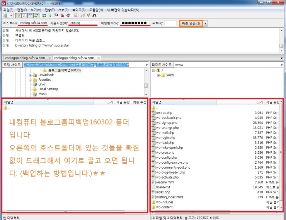
Task: Toggle the message log display
Action: (x=18, y=15)
